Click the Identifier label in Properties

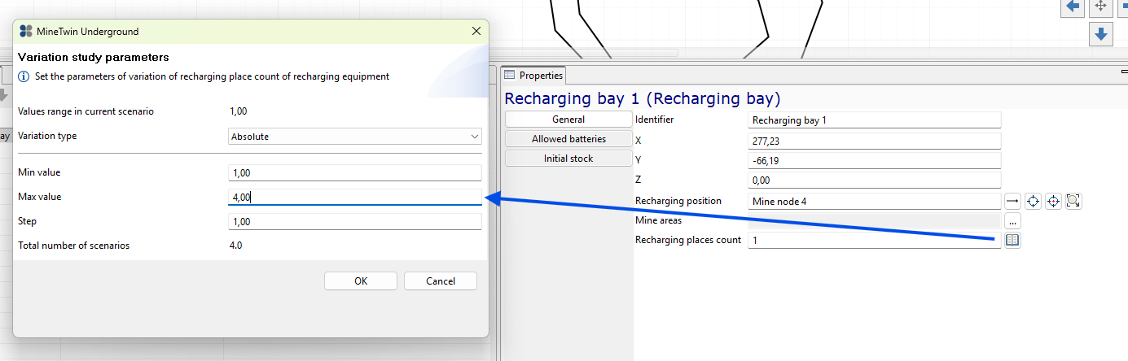tap(654, 120)
